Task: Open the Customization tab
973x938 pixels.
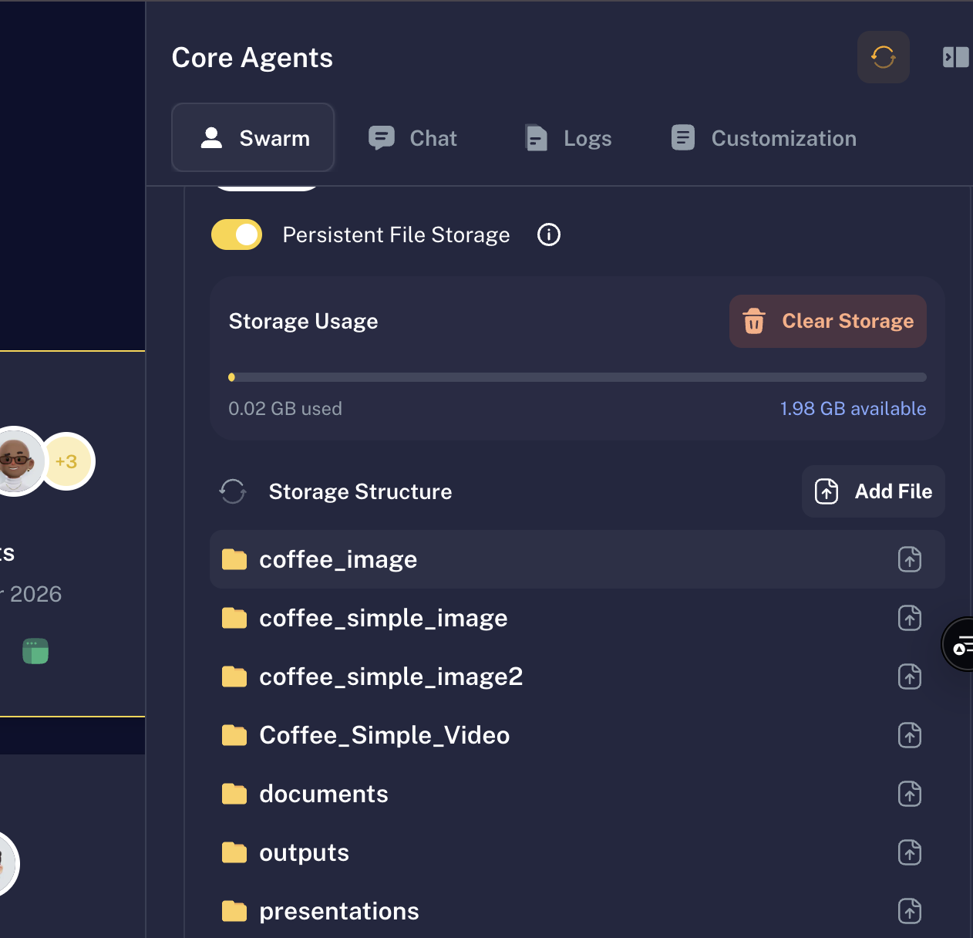Action: tap(762, 138)
